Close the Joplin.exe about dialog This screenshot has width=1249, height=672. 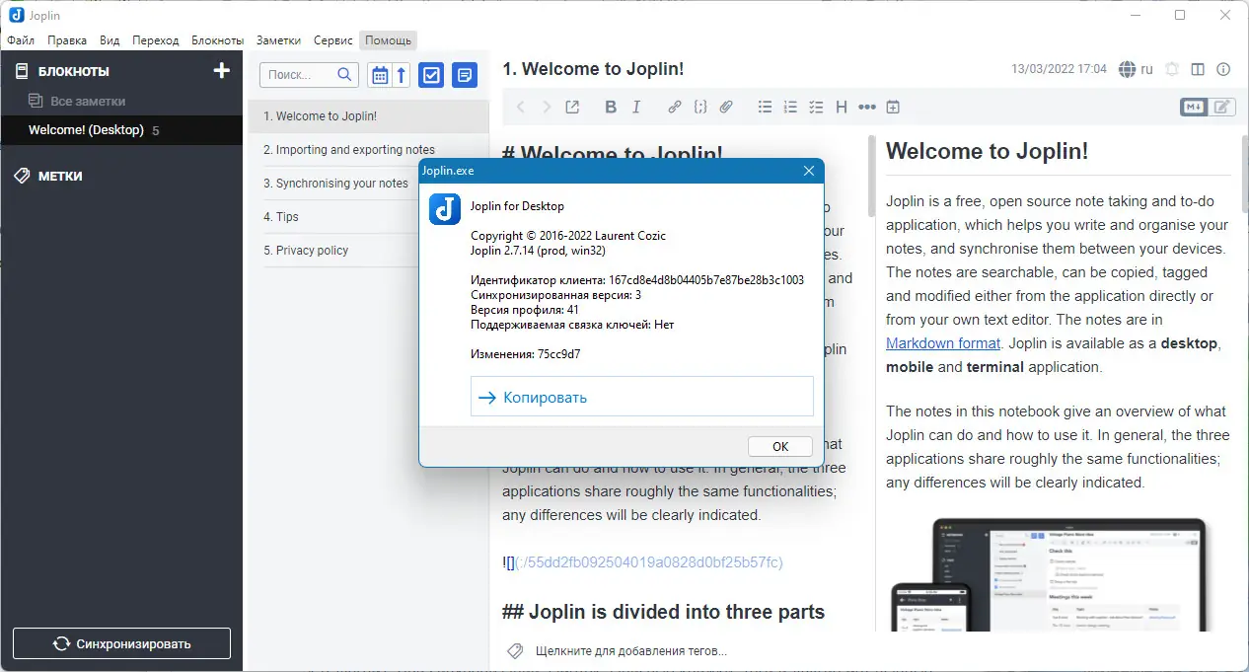click(x=809, y=171)
